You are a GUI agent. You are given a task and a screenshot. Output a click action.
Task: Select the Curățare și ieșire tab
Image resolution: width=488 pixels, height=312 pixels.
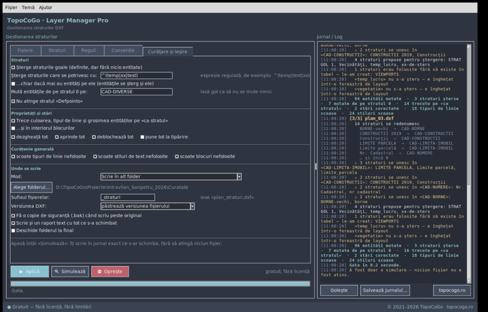167,51
